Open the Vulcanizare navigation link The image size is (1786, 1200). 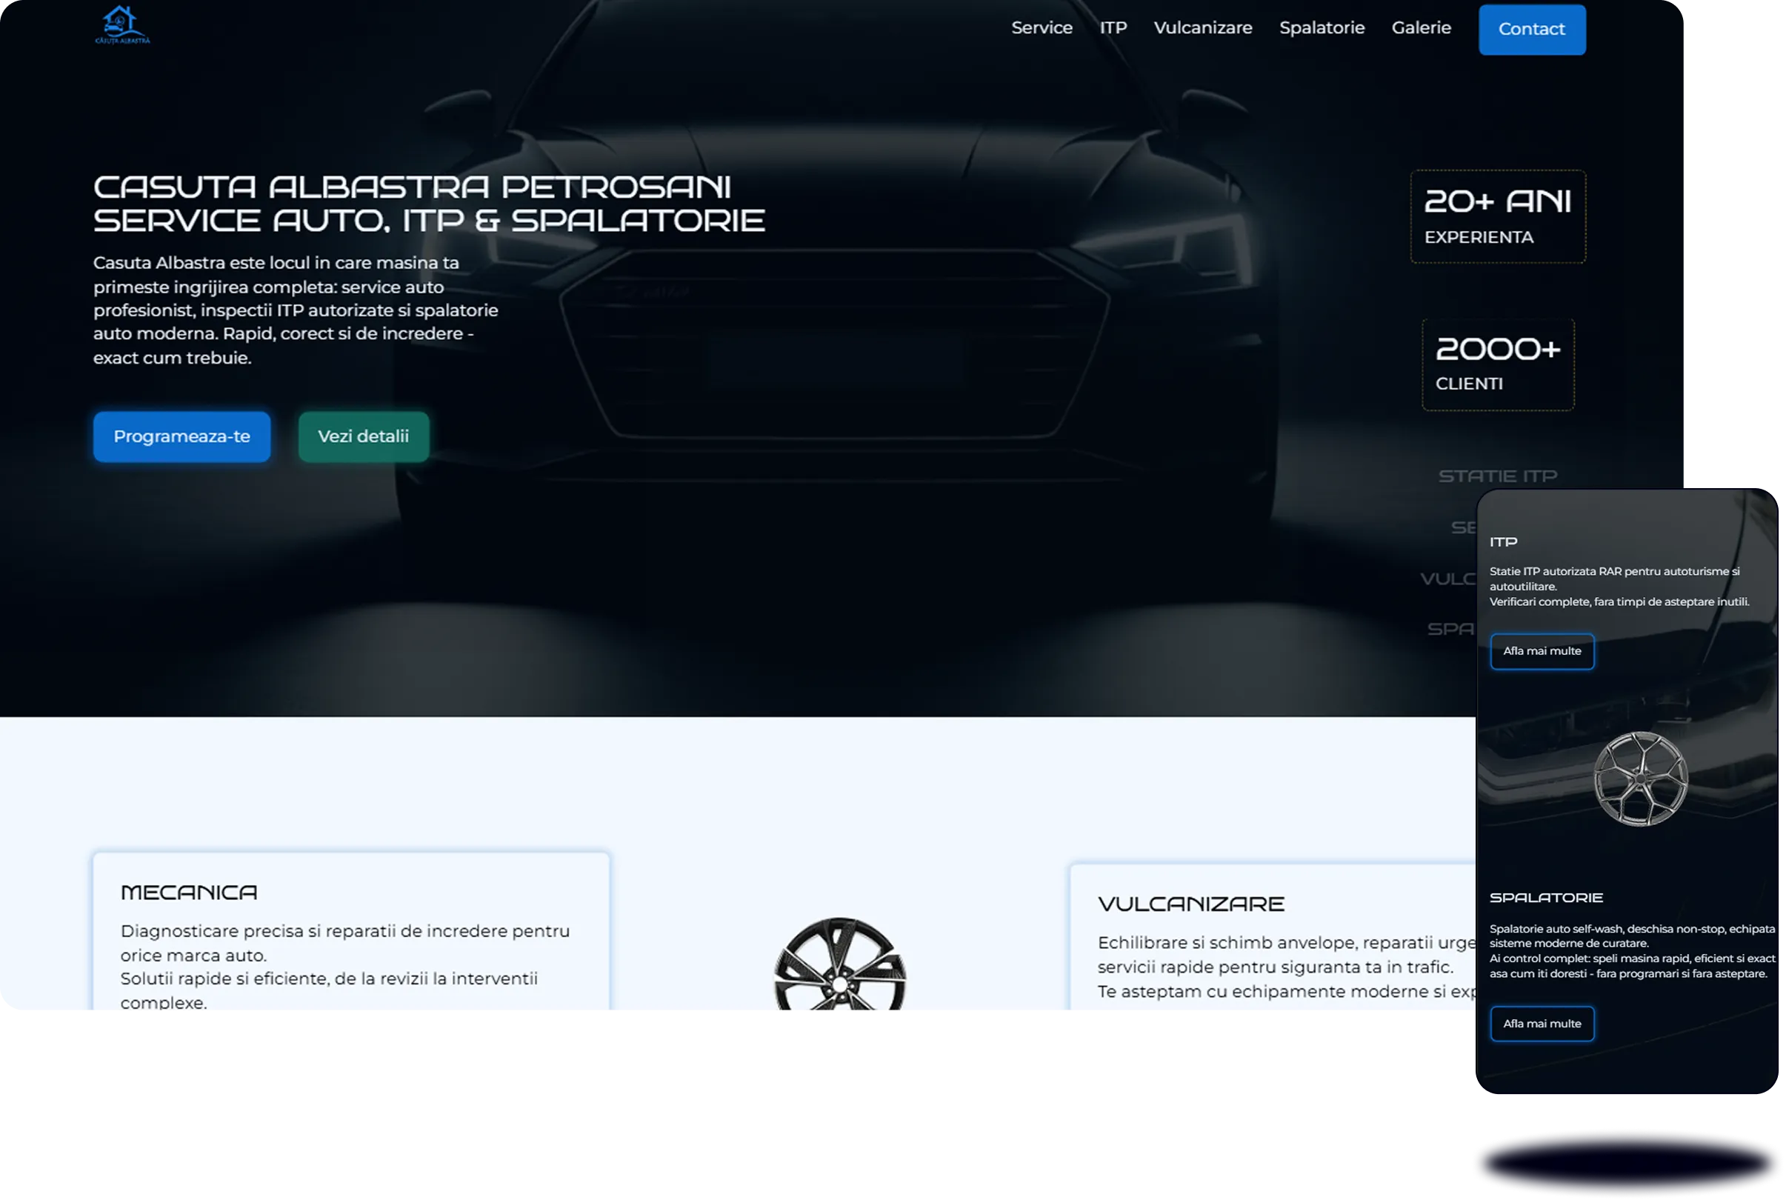pos(1203,28)
